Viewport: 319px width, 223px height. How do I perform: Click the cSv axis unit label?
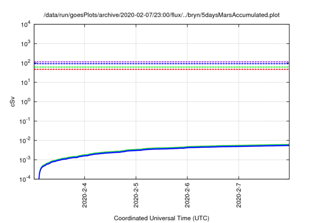click(x=12, y=103)
